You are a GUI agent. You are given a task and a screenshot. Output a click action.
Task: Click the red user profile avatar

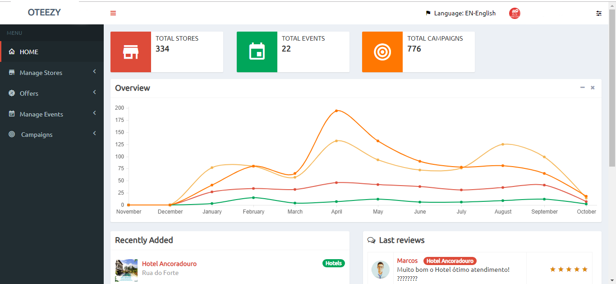pos(515,14)
